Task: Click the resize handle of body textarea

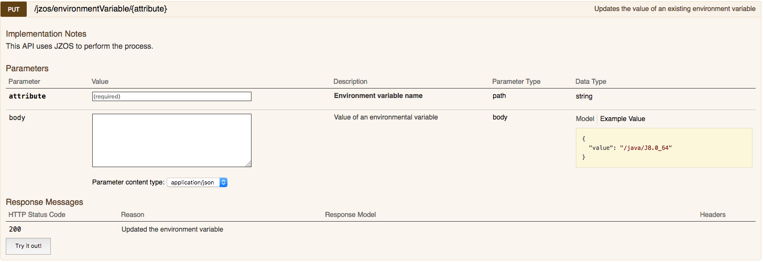Action: (x=248, y=164)
